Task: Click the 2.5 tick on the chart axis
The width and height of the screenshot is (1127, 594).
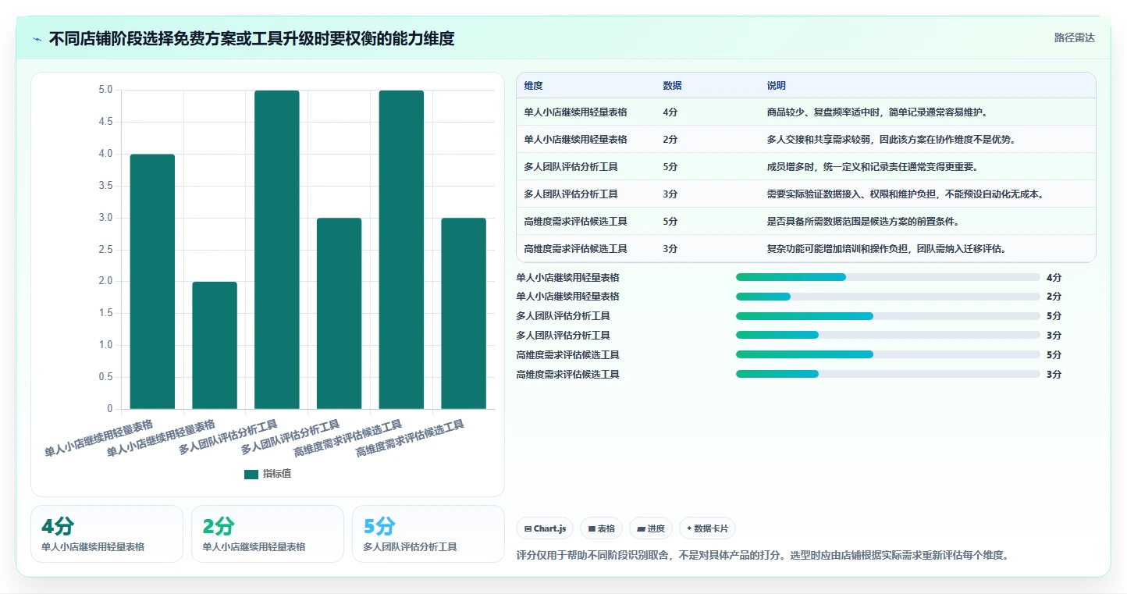Action: pos(105,250)
